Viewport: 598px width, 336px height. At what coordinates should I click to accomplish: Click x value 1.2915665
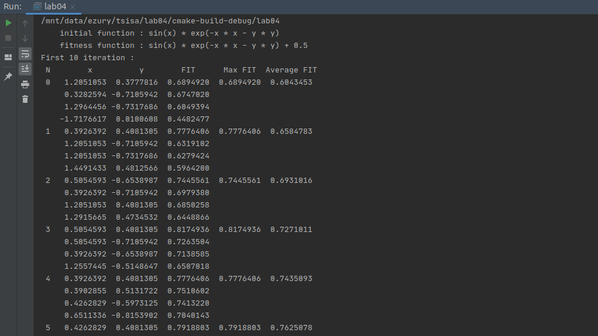[85, 217]
